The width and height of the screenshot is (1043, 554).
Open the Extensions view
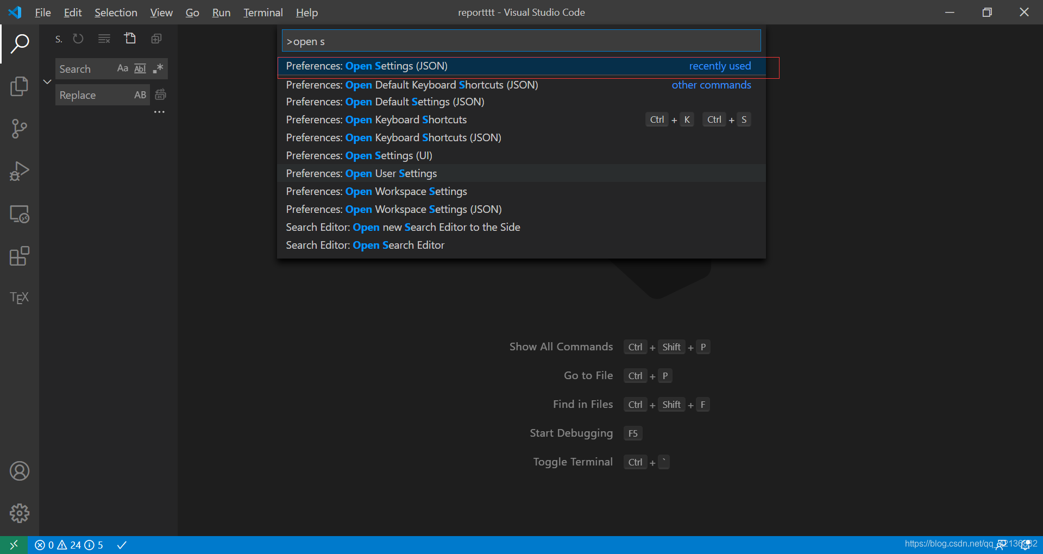(x=20, y=256)
